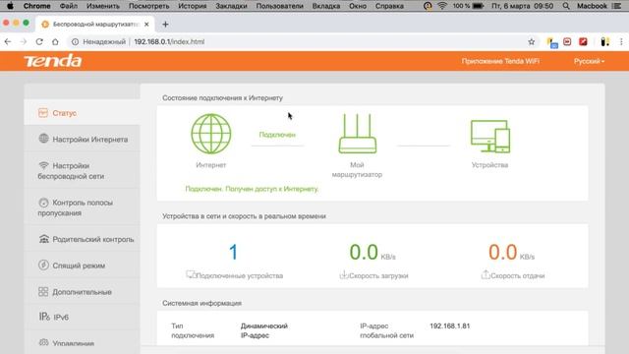Open Parental Control (Родительский контроль)
This screenshot has height=354, width=629.
point(82,239)
